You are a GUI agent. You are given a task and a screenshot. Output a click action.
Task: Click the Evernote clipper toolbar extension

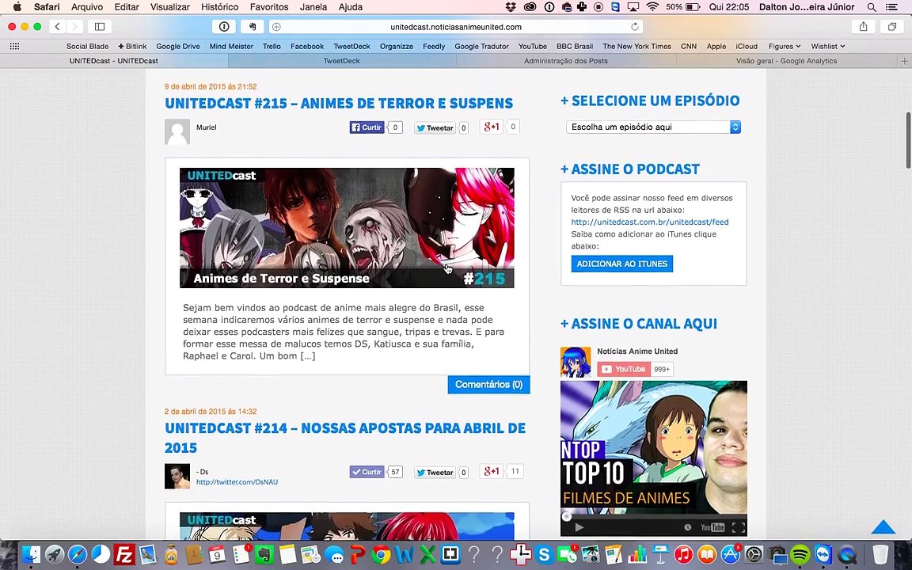click(253, 27)
